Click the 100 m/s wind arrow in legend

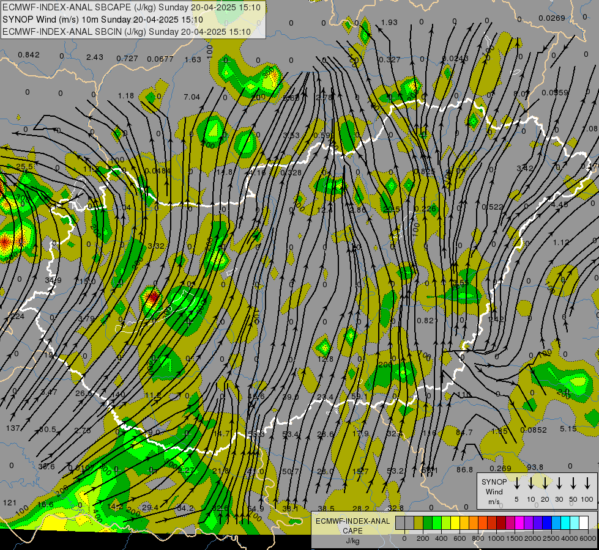pyautogui.click(x=587, y=483)
